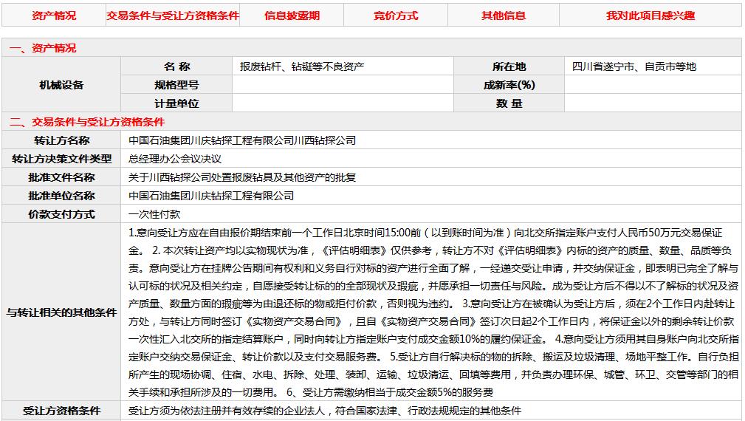This screenshot has height=421, width=745.
Task: Click 关于川西钻探公司处置报废钻具及其他资产的批复 text
Action: pyautogui.click(x=242, y=177)
